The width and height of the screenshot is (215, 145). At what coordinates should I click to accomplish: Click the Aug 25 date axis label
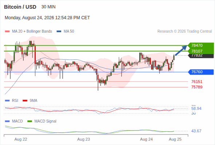coord(175,139)
